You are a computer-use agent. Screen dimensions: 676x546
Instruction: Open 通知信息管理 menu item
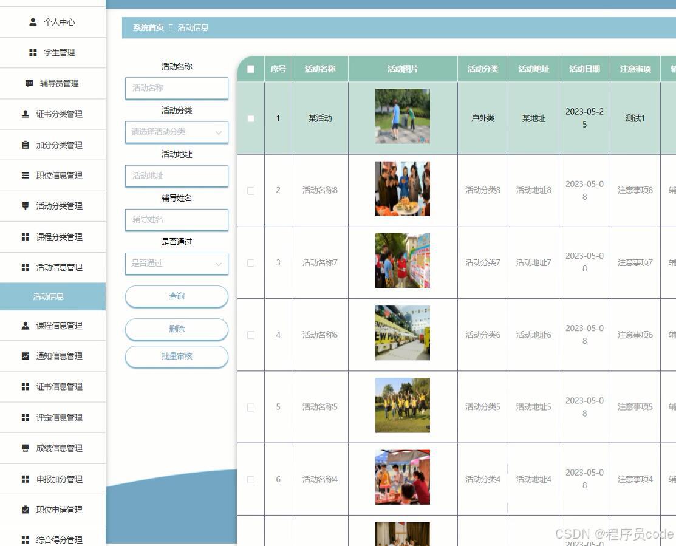53,356
